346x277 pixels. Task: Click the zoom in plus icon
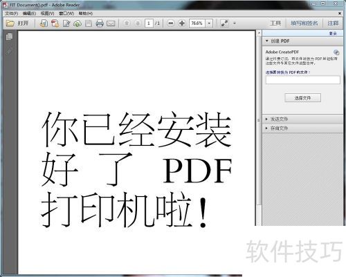[182, 23]
